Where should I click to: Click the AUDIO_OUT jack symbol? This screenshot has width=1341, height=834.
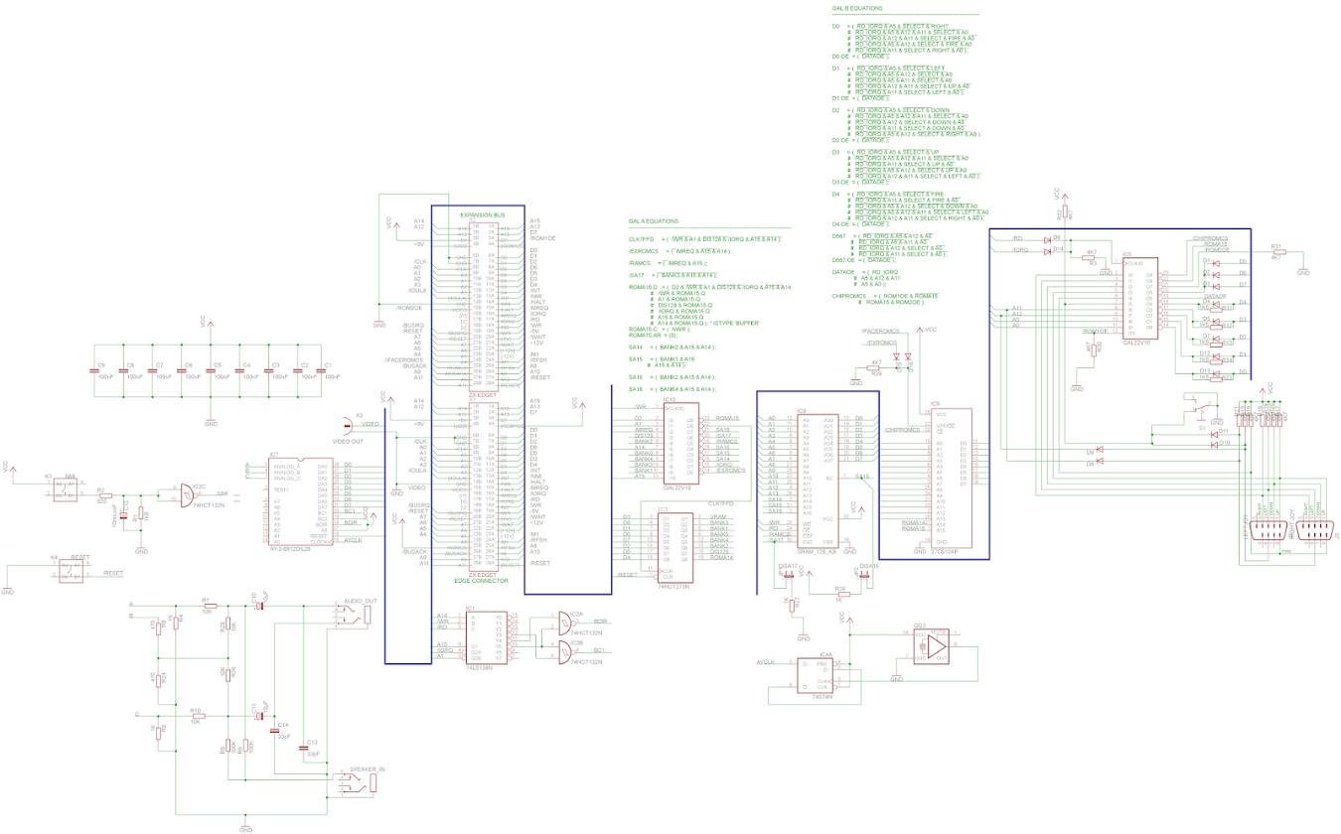pos(355,615)
